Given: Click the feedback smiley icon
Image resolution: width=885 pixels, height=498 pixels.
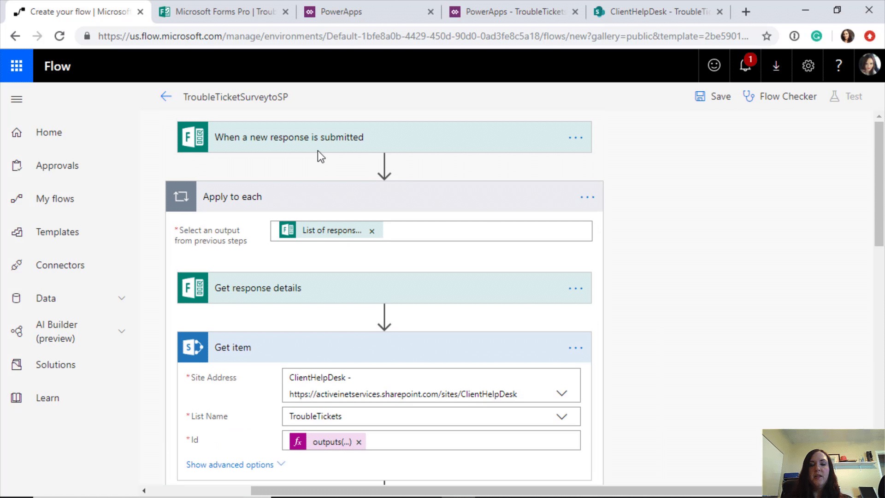Looking at the screenshot, I should (714, 65).
